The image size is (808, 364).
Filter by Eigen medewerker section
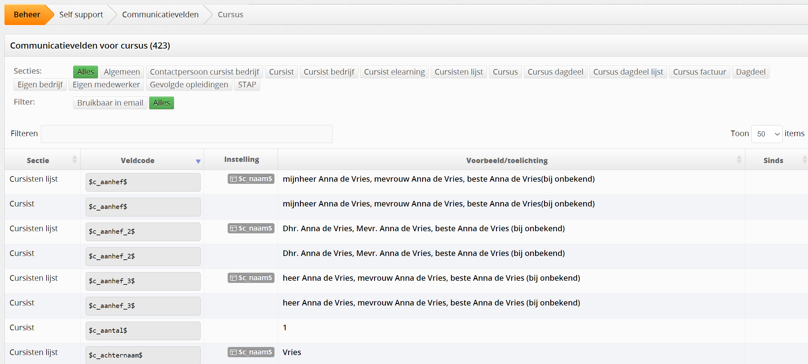click(x=106, y=84)
